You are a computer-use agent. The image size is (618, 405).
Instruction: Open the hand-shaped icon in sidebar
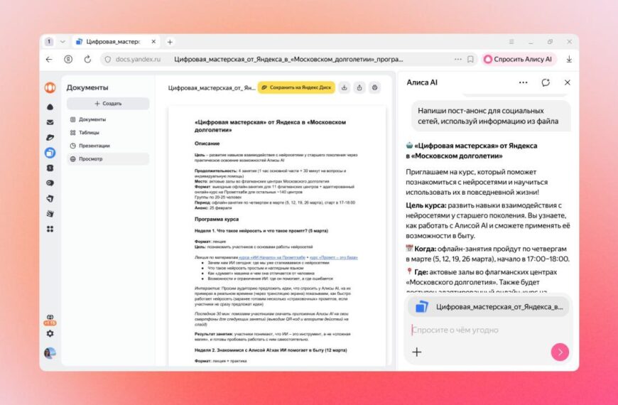[50, 214]
